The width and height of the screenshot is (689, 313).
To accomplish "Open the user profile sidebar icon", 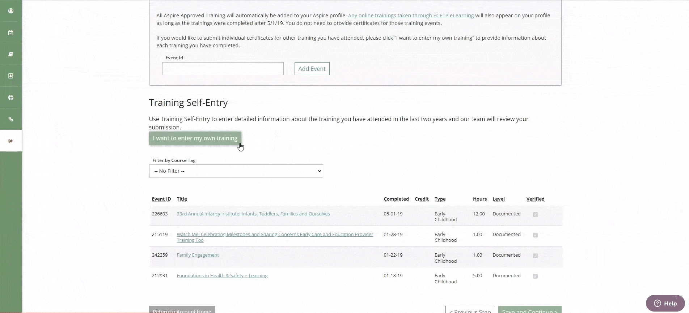I will (x=11, y=11).
